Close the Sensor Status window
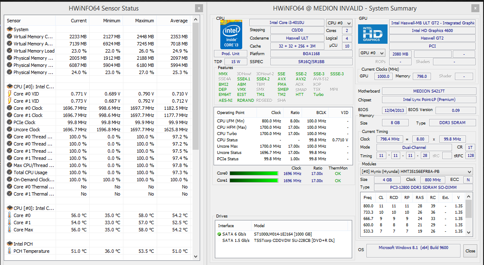 click(199, 8)
